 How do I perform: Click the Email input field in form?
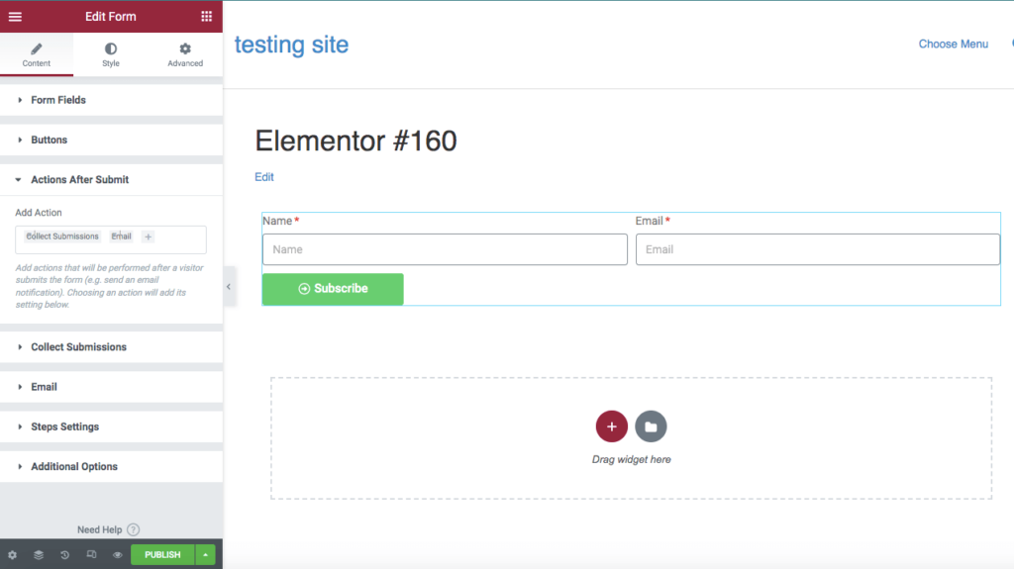click(817, 249)
